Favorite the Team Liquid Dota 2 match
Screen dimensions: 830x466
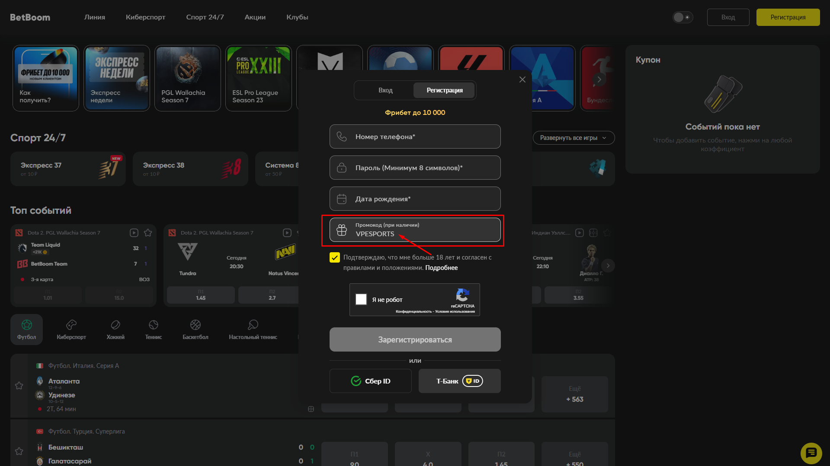tap(148, 233)
